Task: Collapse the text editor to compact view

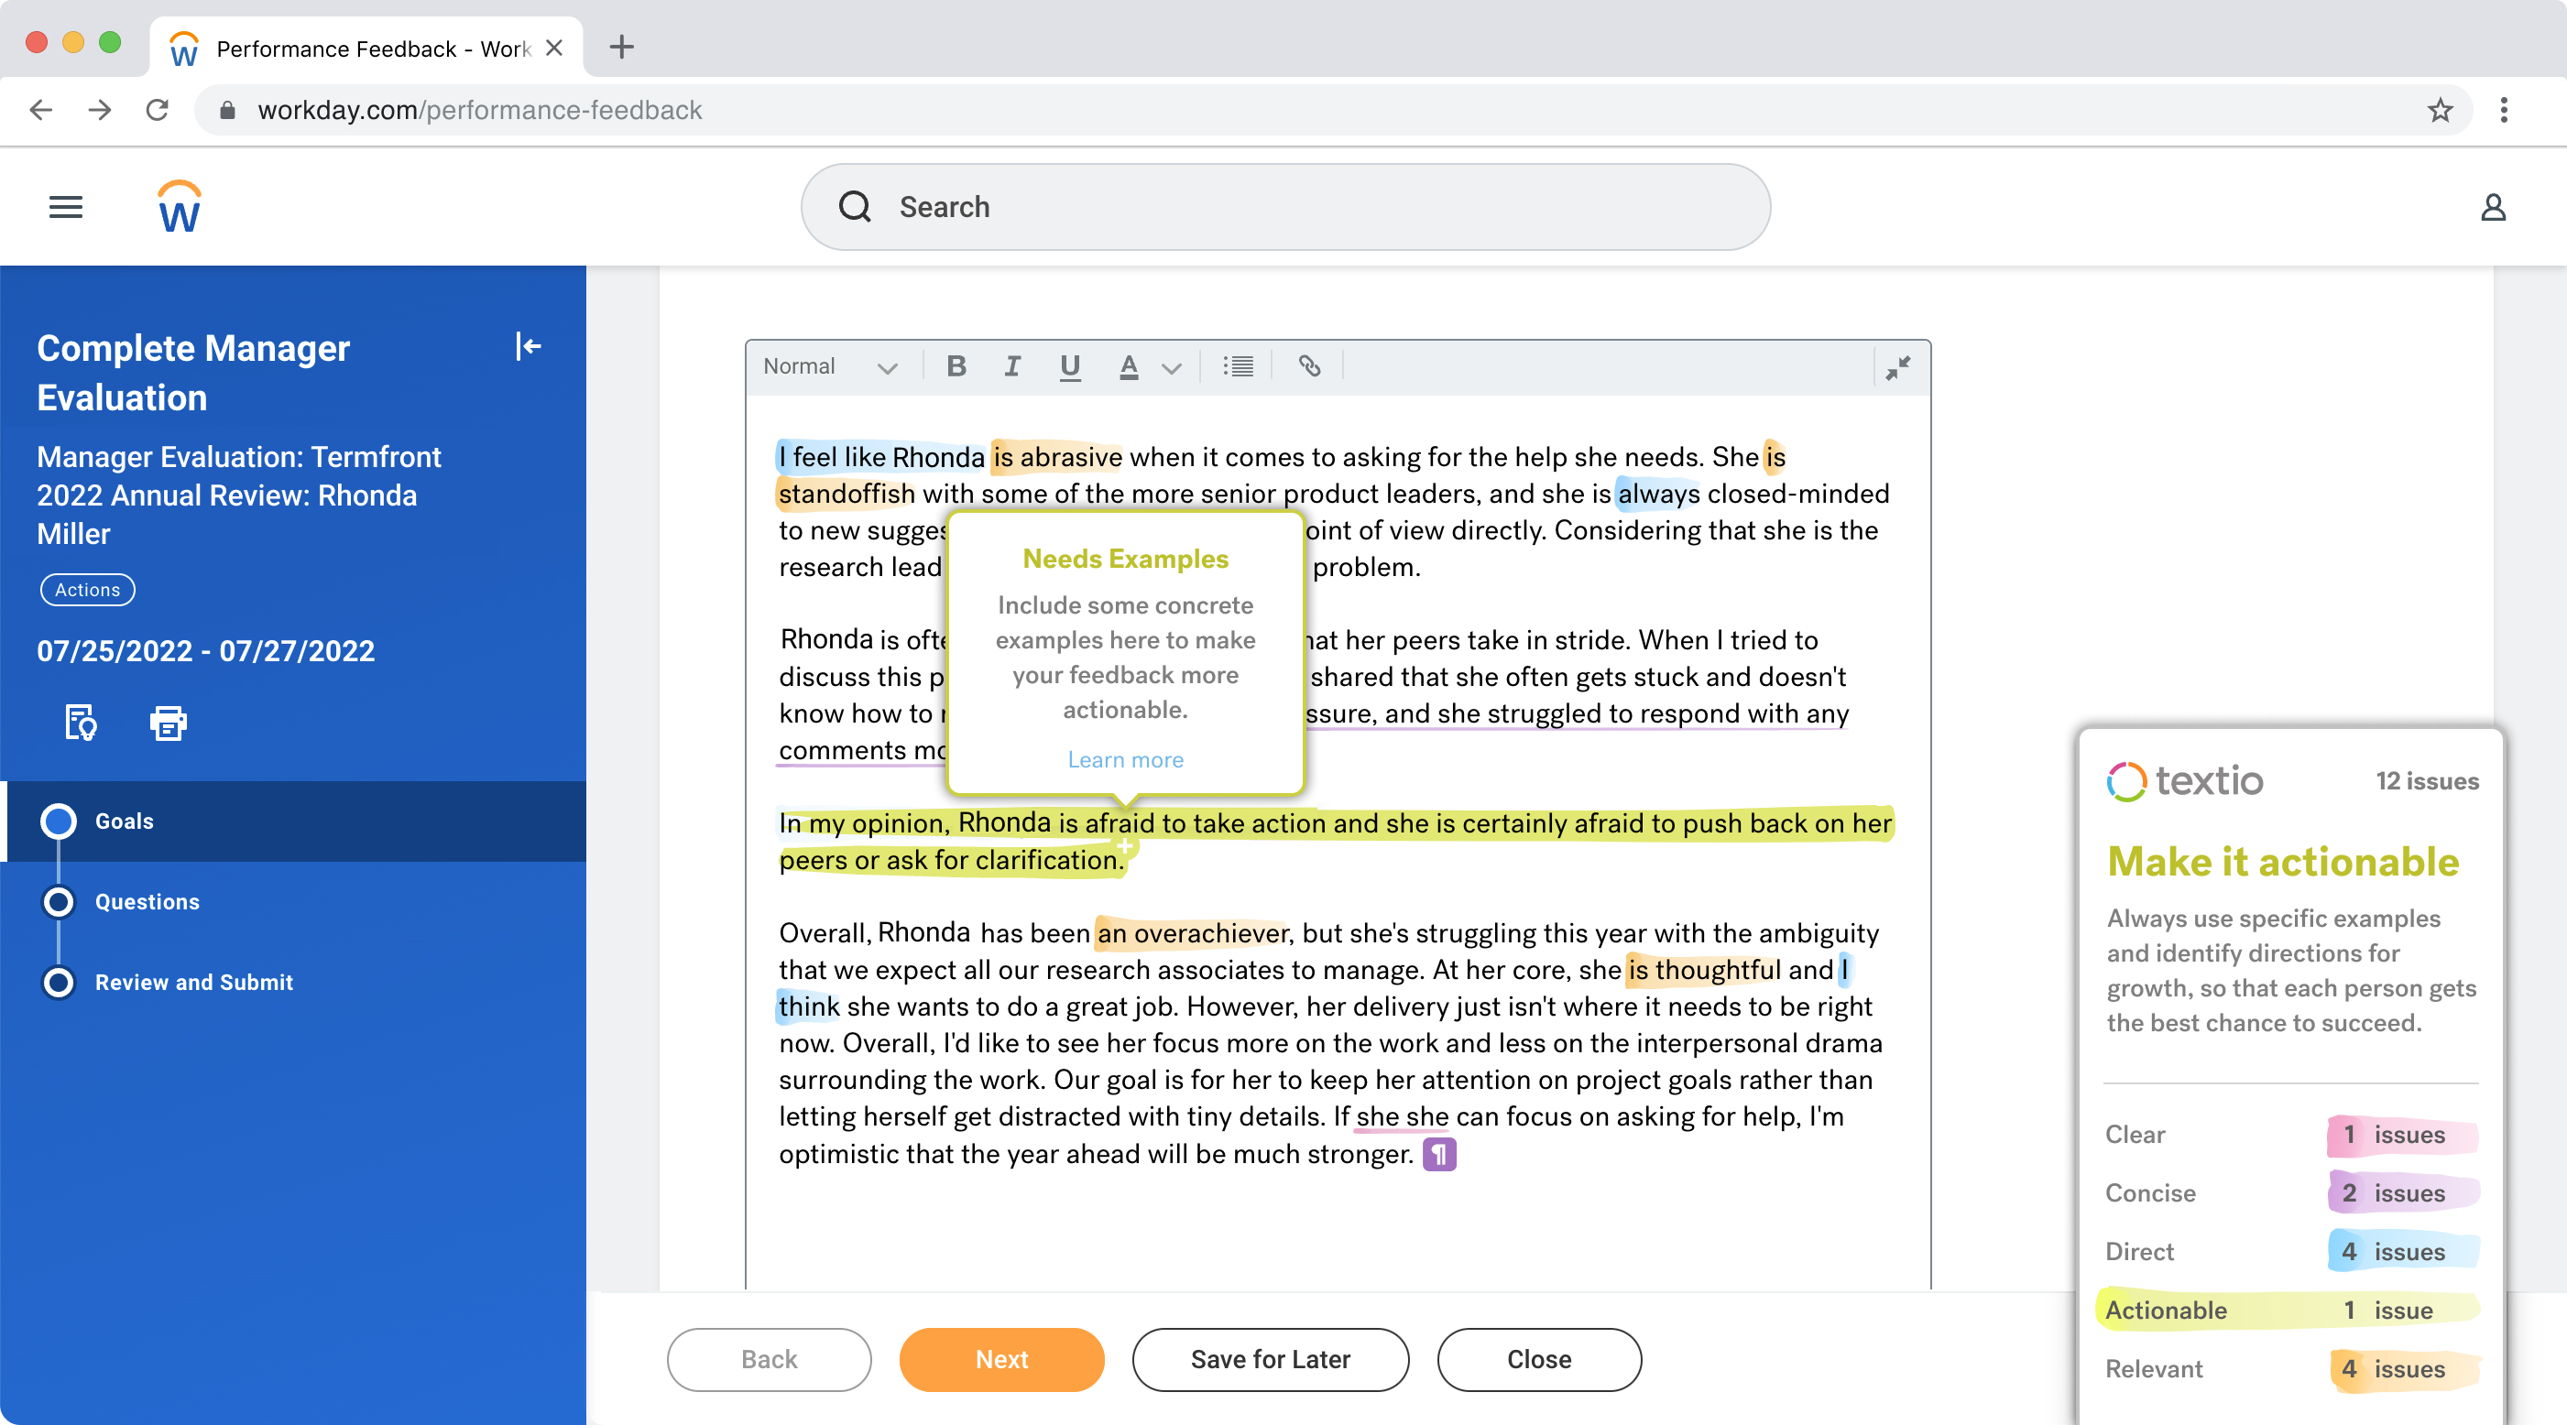Action: pyautogui.click(x=1897, y=366)
